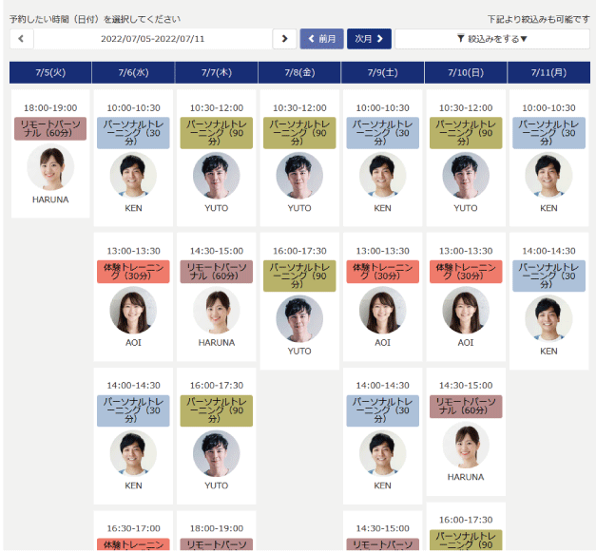Click HARUNA's photo in the 7/10 14:30 slot
This screenshot has height=552, width=596.
pyautogui.click(x=466, y=446)
